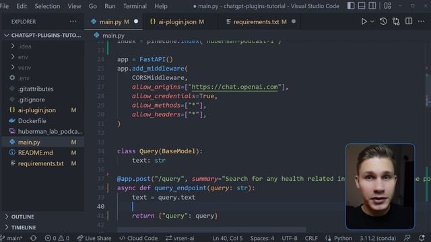Collapse the CHATGPT-PLUGINS-TUTO folder section
This screenshot has height=242, width=431.
(43, 36)
